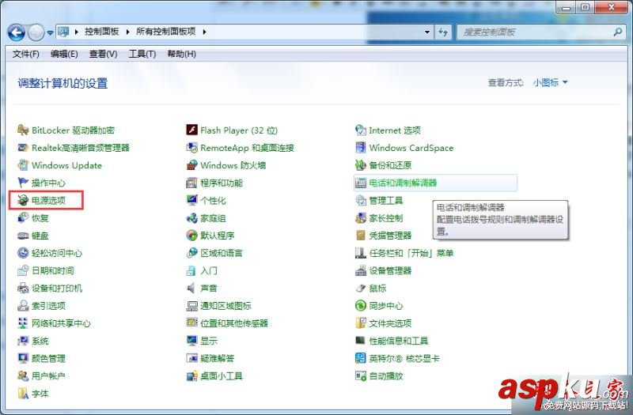Open 凭据管理器 link
The image size is (633, 415).
[x=390, y=236]
